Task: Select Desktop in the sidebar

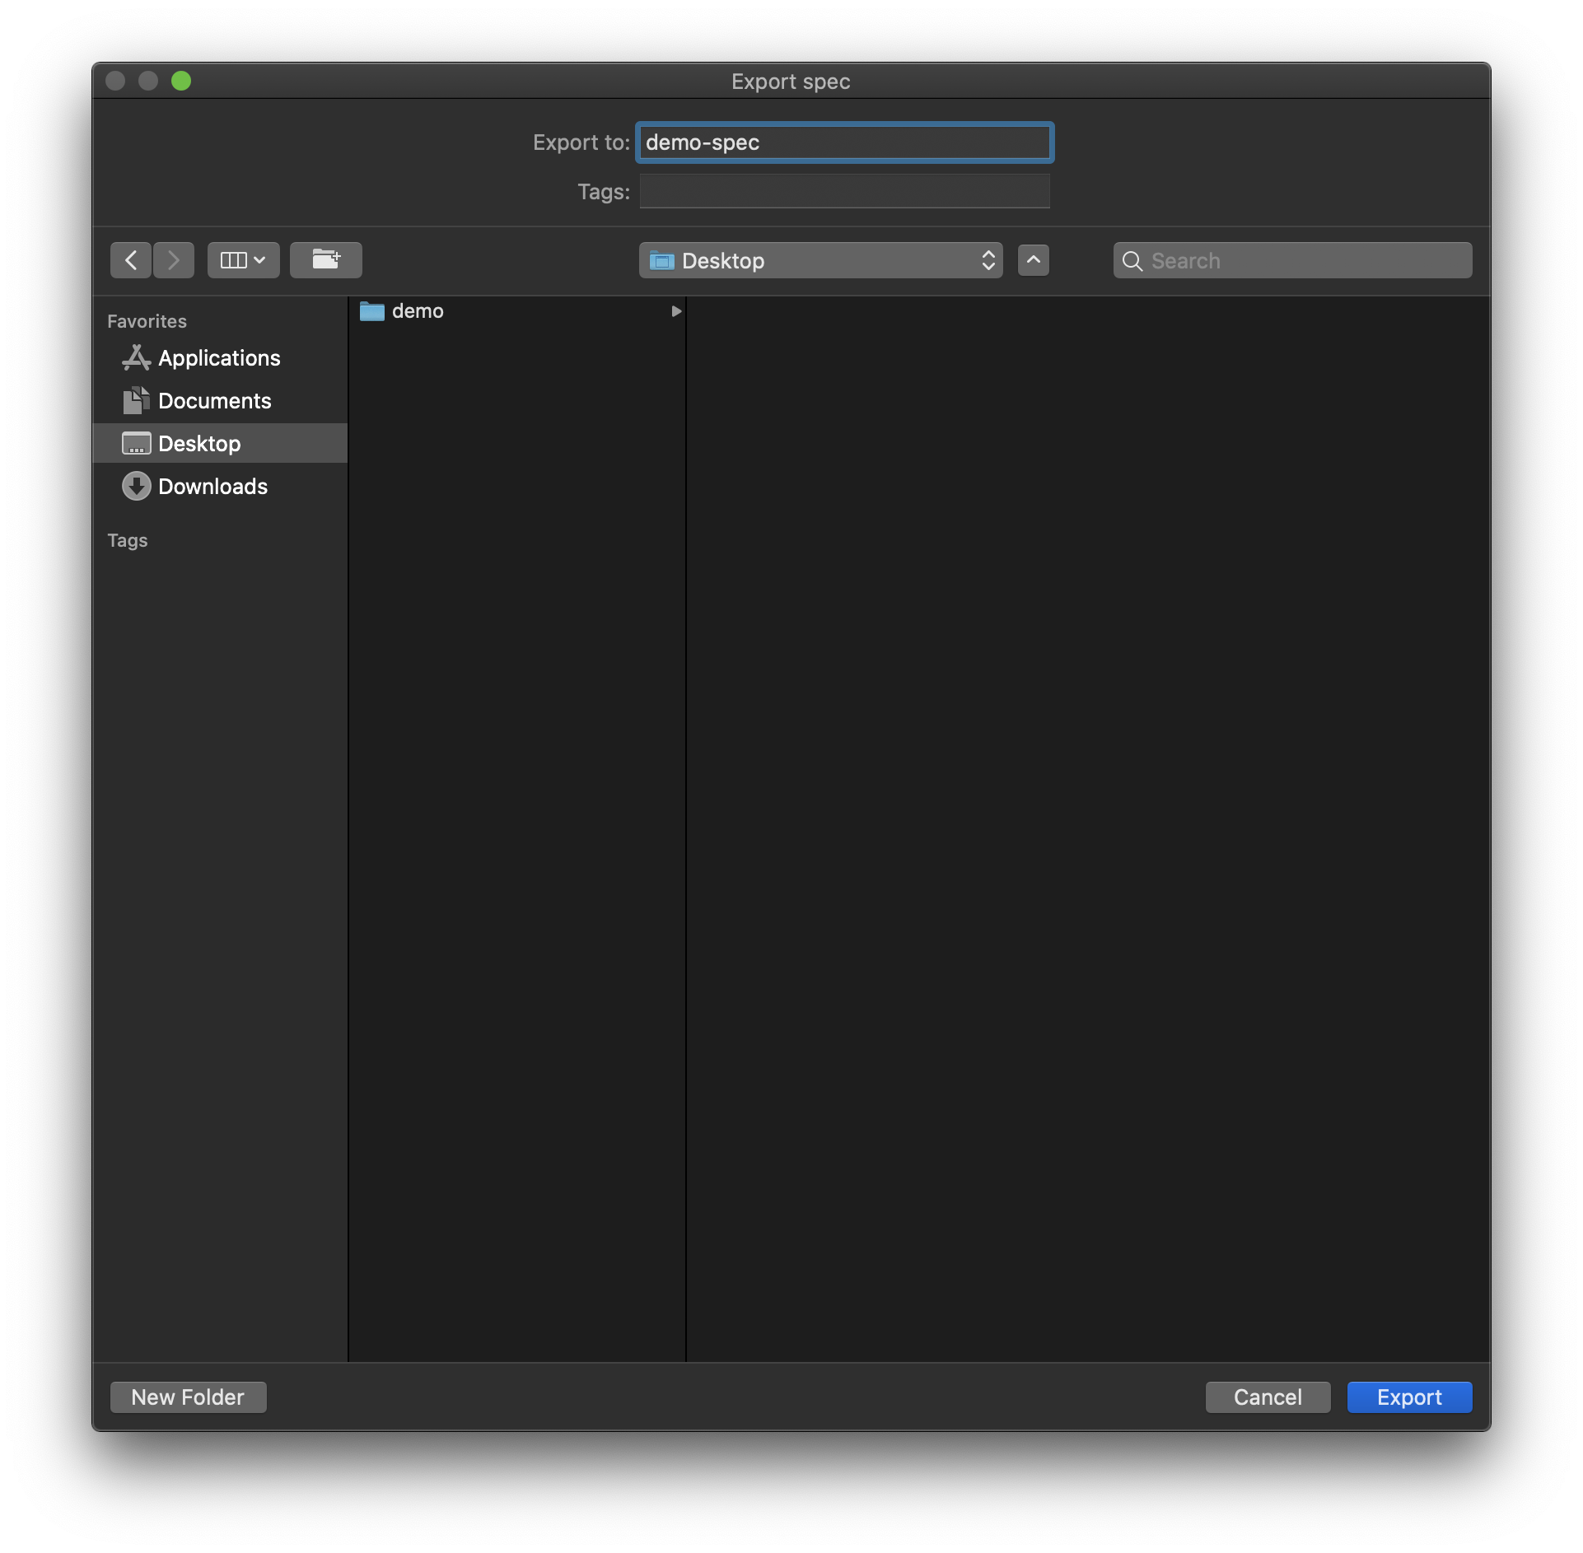Action: pyautogui.click(x=199, y=444)
